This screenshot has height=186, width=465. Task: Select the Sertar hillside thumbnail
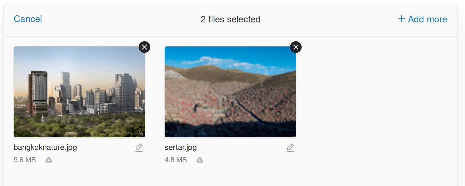pyautogui.click(x=230, y=92)
